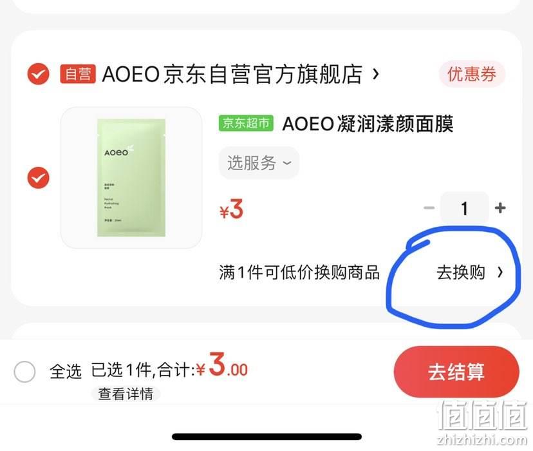Decrease quantity with the minus icon

point(429,208)
